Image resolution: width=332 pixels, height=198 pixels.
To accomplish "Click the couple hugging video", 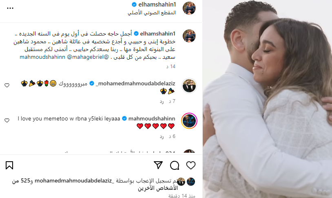I will click(x=267, y=99).
